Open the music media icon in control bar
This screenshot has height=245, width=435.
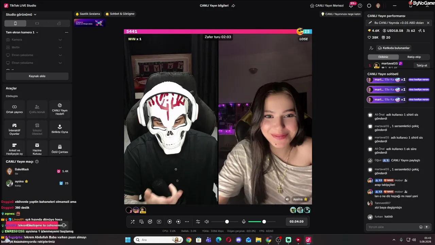(x=141, y=222)
